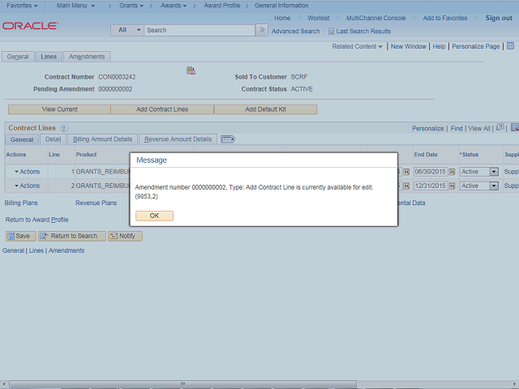The image size is (519, 389).
Task: Select Revenue Amount Details tab
Action: coord(178,139)
